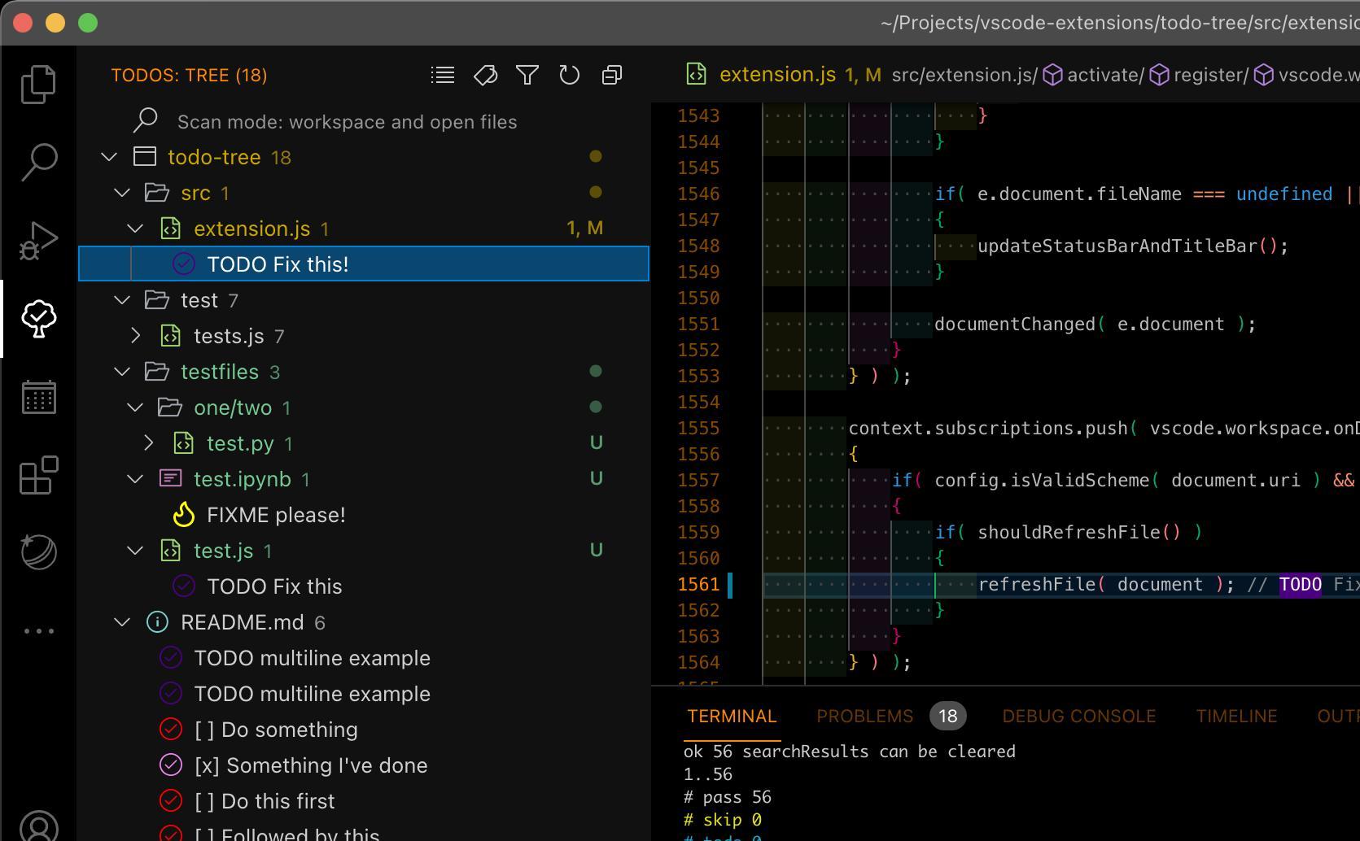Image resolution: width=1360 pixels, height=841 pixels.
Task: Open the Calendar sidebar view
Action: tap(38, 398)
